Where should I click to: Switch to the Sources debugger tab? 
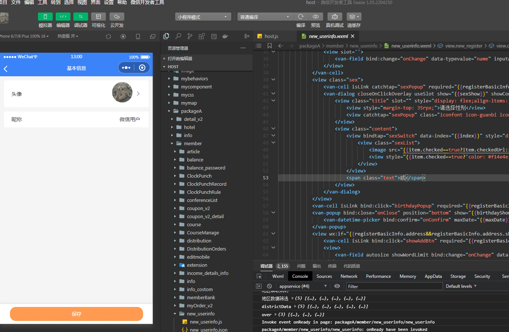tap(324, 276)
